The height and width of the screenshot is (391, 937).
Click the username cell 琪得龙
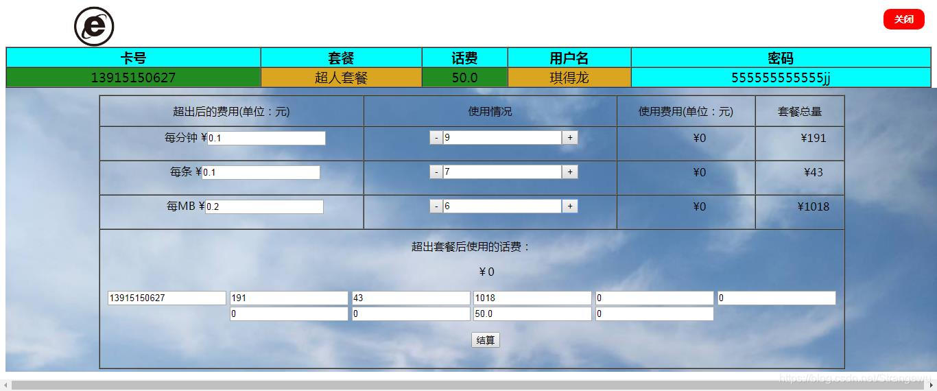tap(569, 78)
